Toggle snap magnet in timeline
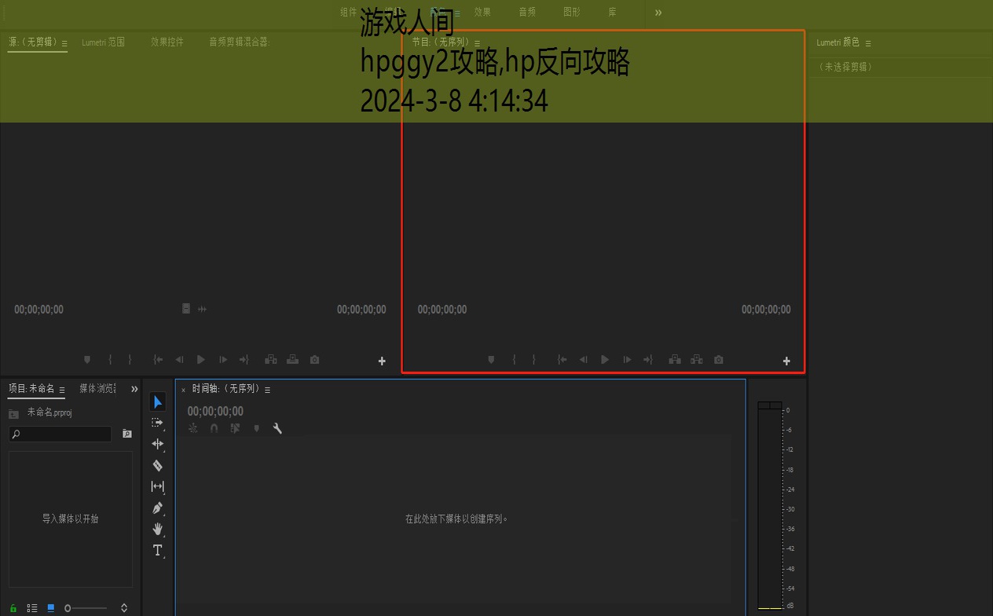The width and height of the screenshot is (993, 616). [x=214, y=428]
